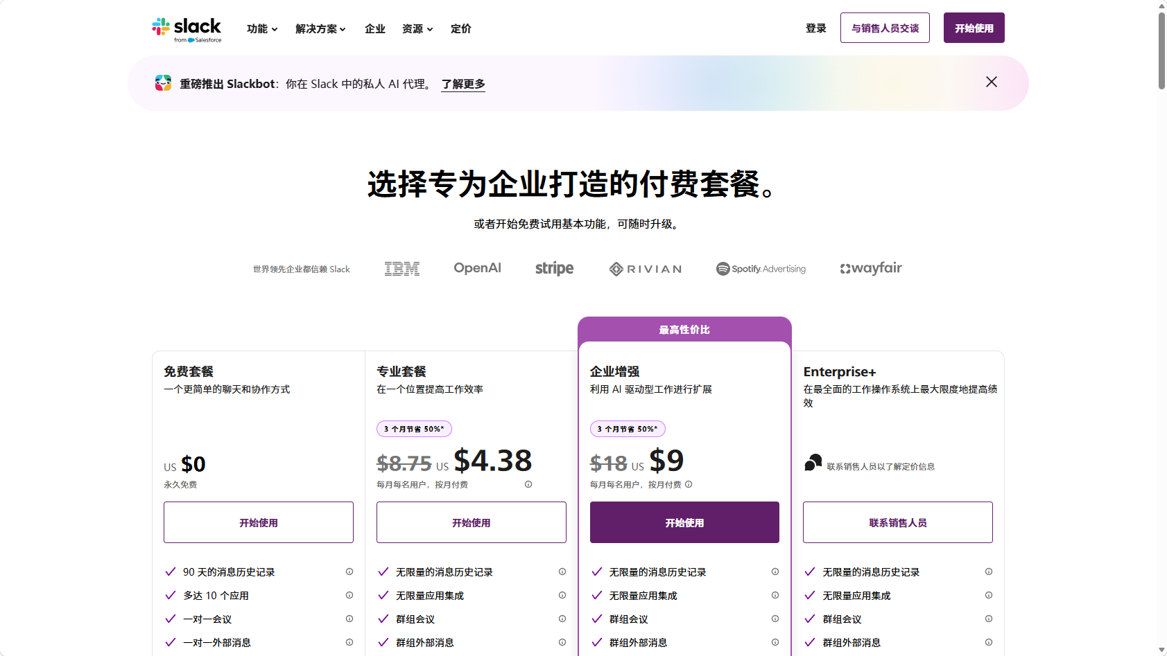Click the Slack logo in header
1167x656 pixels.
pos(187,29)
